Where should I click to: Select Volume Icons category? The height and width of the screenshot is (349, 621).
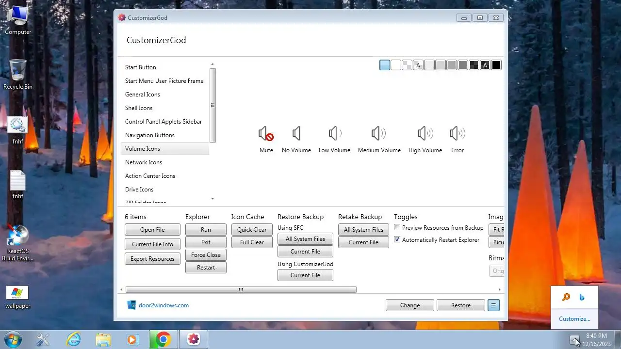164,149
